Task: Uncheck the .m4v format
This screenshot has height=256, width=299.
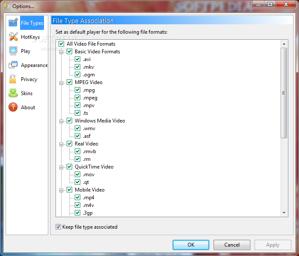Action: 77,205
